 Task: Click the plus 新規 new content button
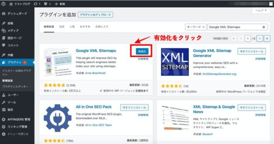click(x=60, y=4)
